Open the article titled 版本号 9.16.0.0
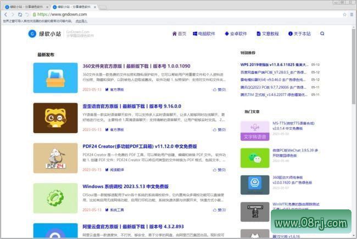Viewport: 357px width, 239px height. 132,106
